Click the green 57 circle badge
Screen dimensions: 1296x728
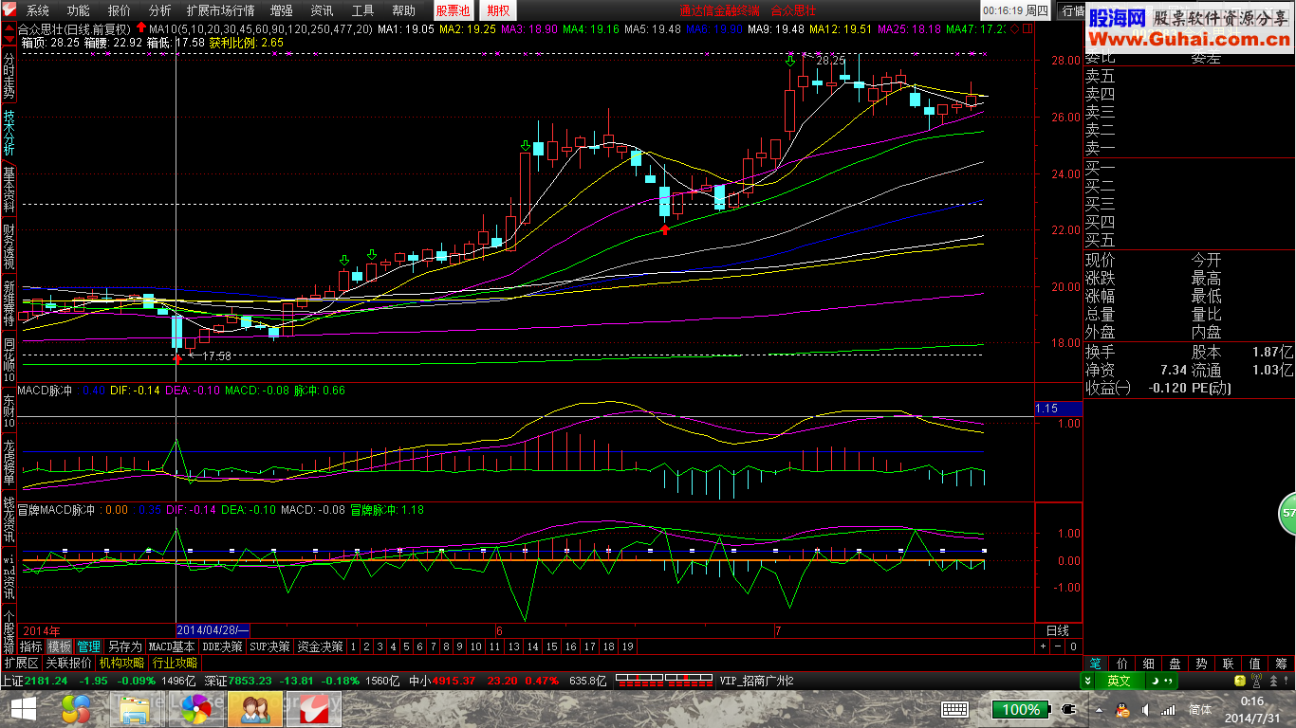(x=1287, y=513)
